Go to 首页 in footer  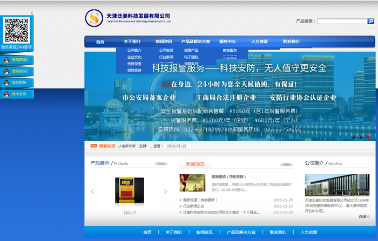(147, 232)
